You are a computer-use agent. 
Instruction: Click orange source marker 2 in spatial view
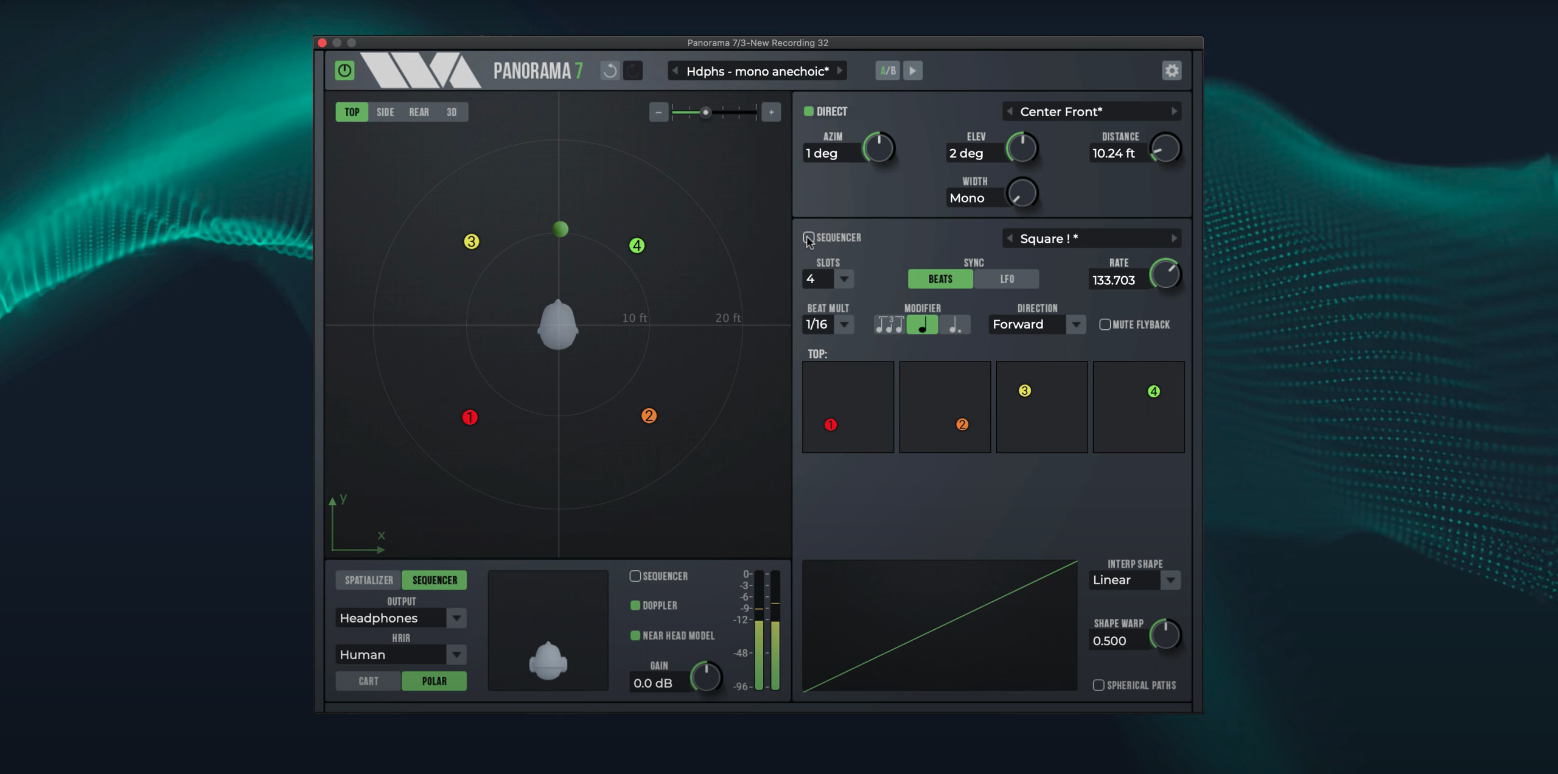click(649, 416)
